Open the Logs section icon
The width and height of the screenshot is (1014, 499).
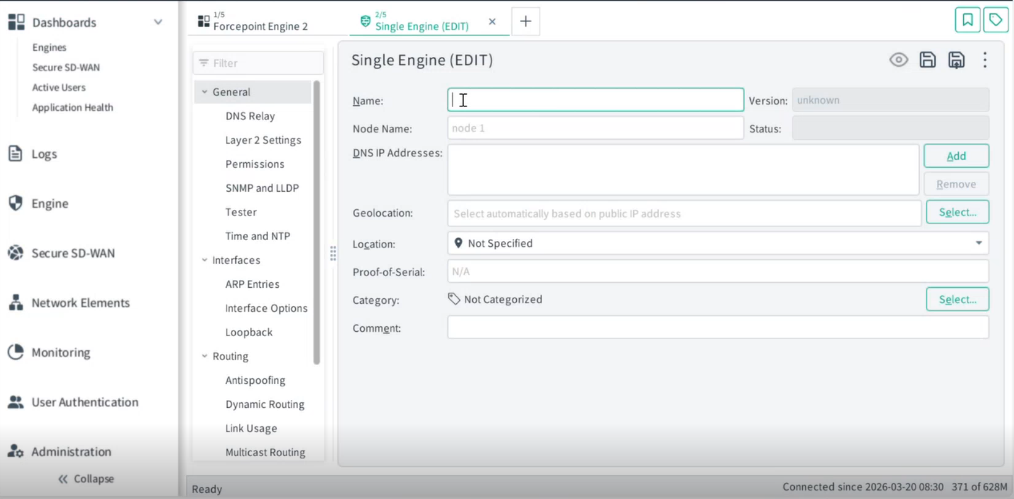pos(15,153)
